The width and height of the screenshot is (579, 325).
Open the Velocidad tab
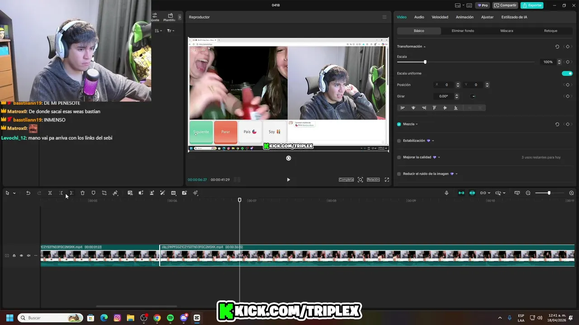click(x=440, y=17)
